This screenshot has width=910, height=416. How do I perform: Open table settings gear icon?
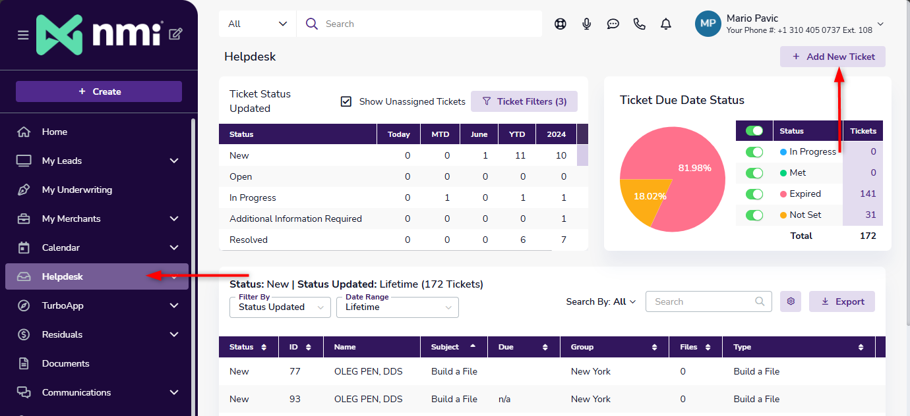pos(791,301)
